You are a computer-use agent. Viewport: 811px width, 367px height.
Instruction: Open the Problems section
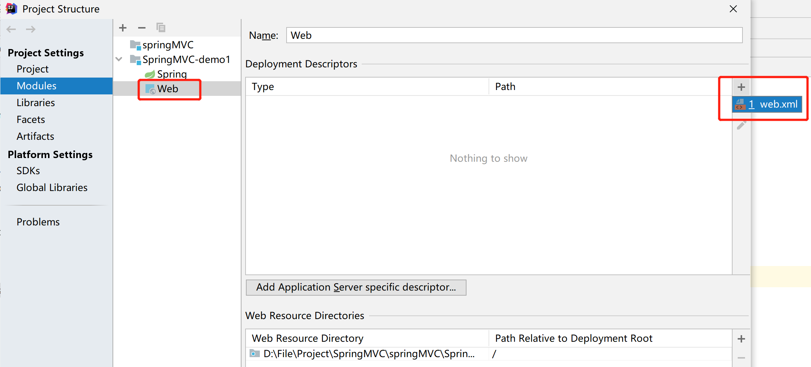pos(38,222)
